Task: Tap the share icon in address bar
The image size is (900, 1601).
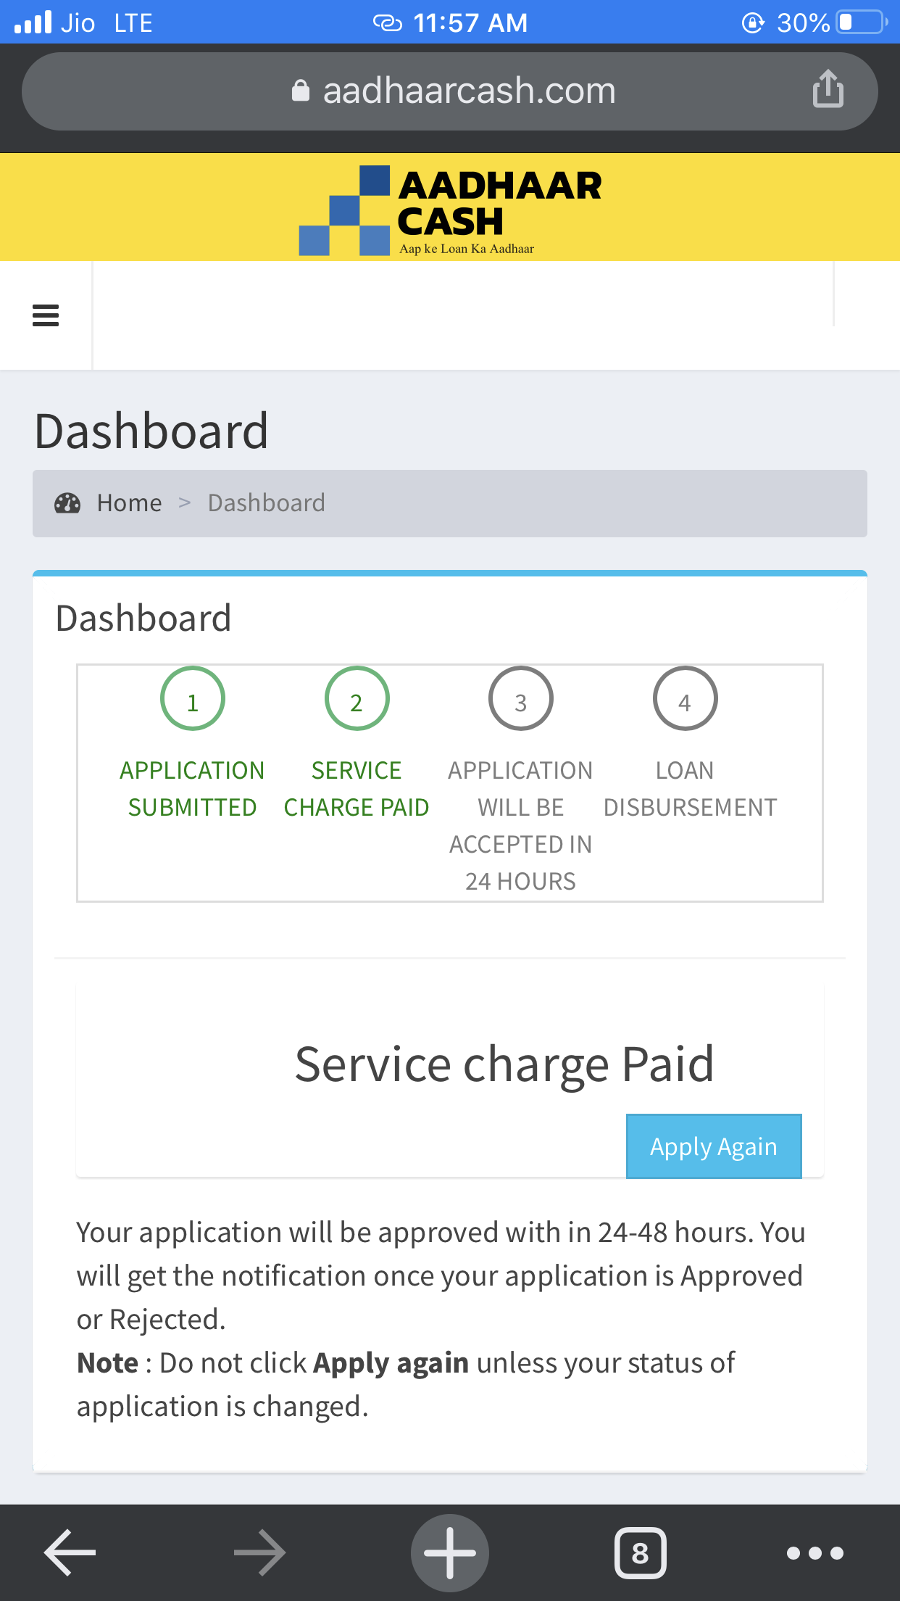Action: pyautogui.click(x=828, y=90)
